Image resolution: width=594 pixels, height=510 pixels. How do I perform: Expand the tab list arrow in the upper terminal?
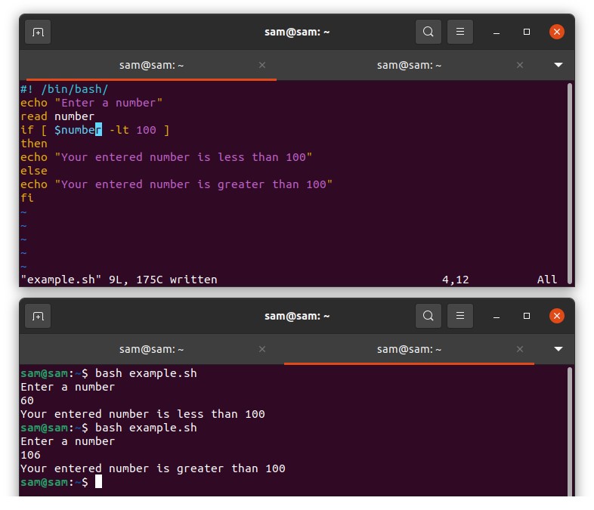click(x=558, y=65)
